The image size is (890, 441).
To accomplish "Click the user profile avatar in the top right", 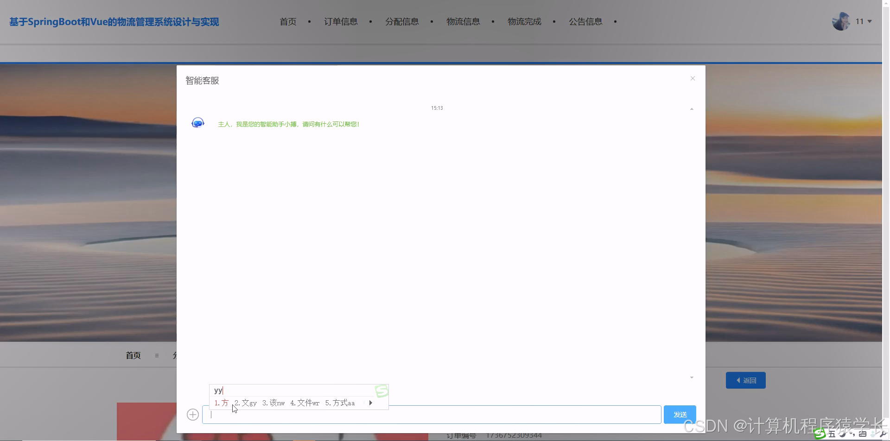I will click(840, 21).
